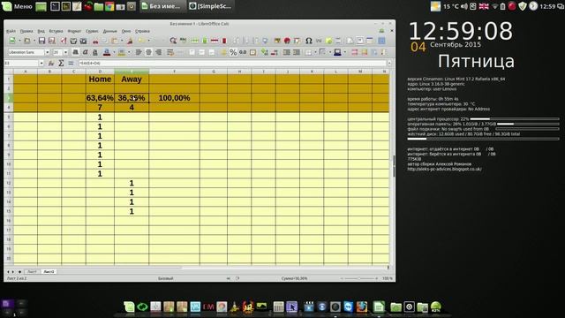The image size is (565, 318).
Task: Select the Away header cell
Action: 132,79
